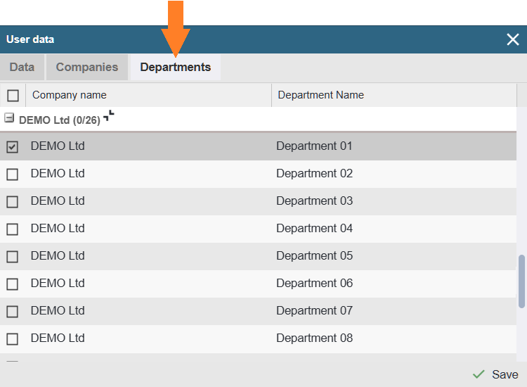527x387 pixels.
Task: Toggle the select-all header checkbox
Action: click(13, 96)
